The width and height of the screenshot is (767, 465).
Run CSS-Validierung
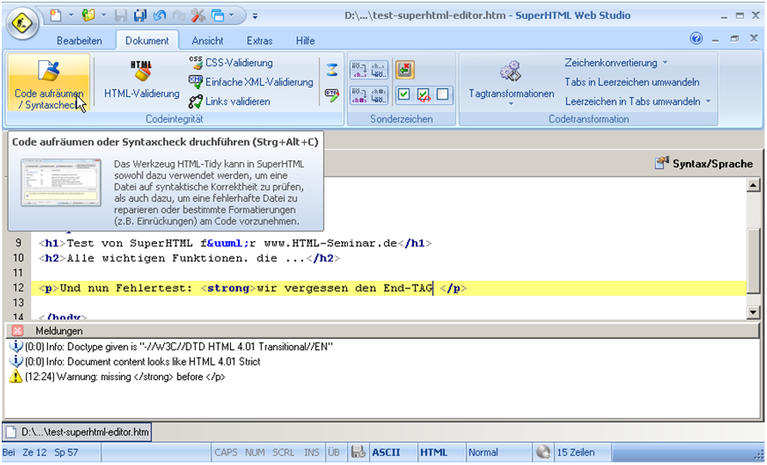[x=231, y=63]
